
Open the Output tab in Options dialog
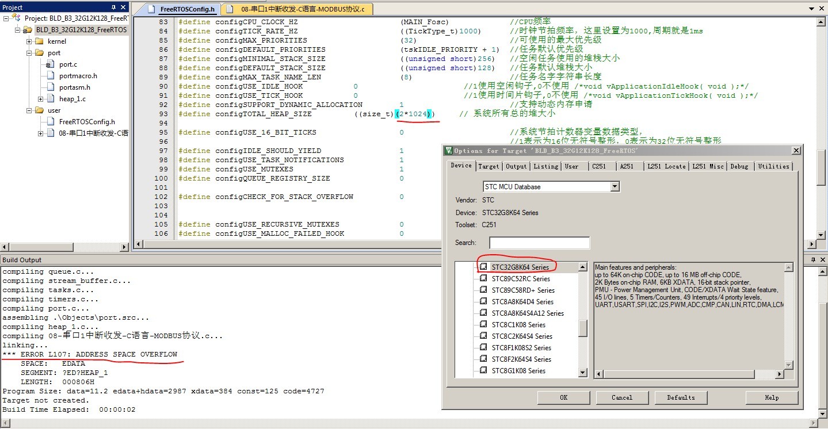tap(516, 166)
